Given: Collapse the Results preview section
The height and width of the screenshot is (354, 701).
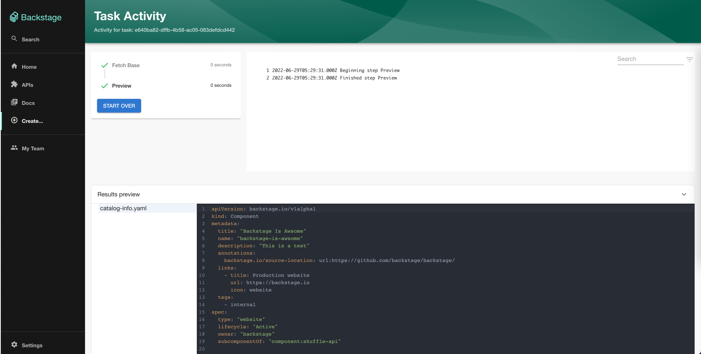Looking at the screenshot, I should (684, 194).
